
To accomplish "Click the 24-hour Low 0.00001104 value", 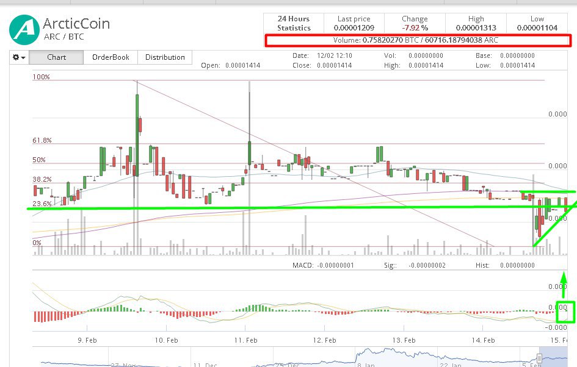I will click(x=537, y=27).
